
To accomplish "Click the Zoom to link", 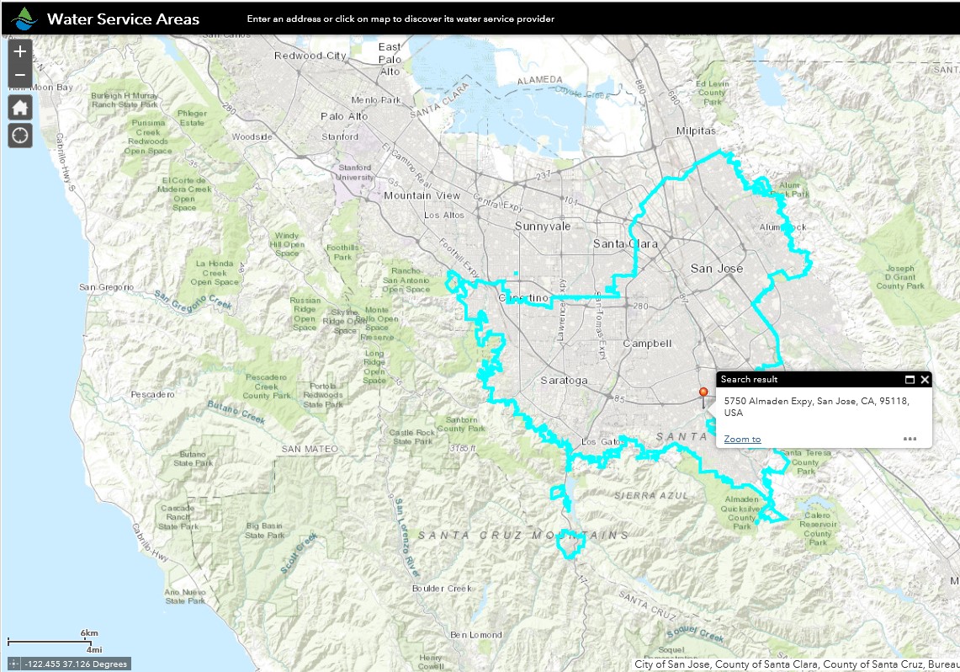I will coord(740,439).
